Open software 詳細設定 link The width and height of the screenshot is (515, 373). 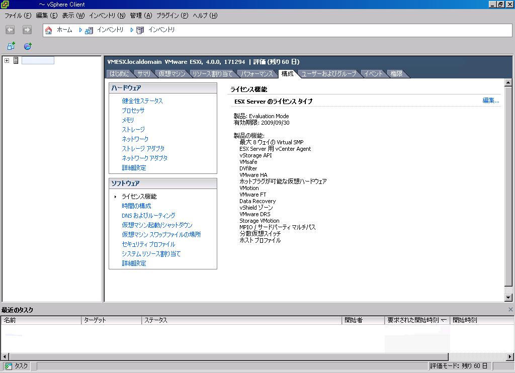[x=134, y=263]
